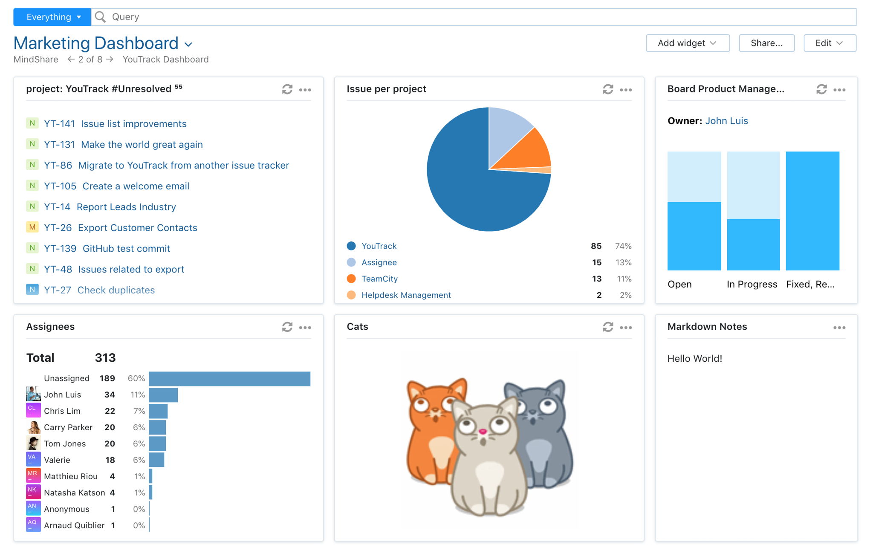Click John Luis avatar in Assignees
The image size is (873, 552).
(33, 394)
